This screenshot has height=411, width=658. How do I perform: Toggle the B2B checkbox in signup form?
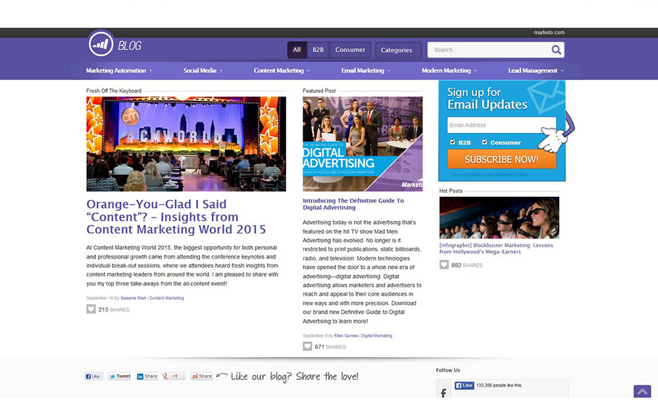pos(453,142)
